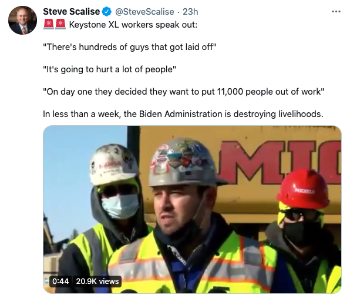350x298 pixels.
Task: Play the Keystone XL workers video
Action: pos(192,209)
